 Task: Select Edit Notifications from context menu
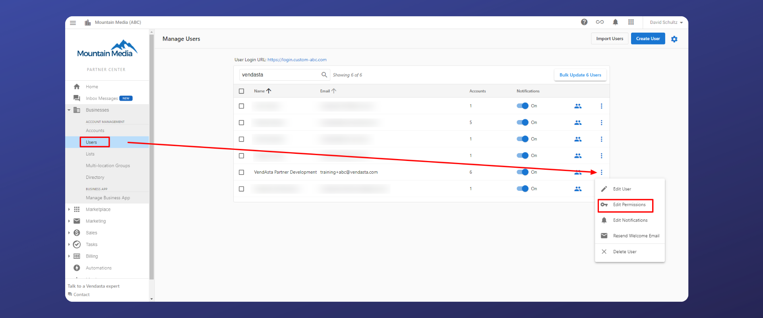[630, 220]
